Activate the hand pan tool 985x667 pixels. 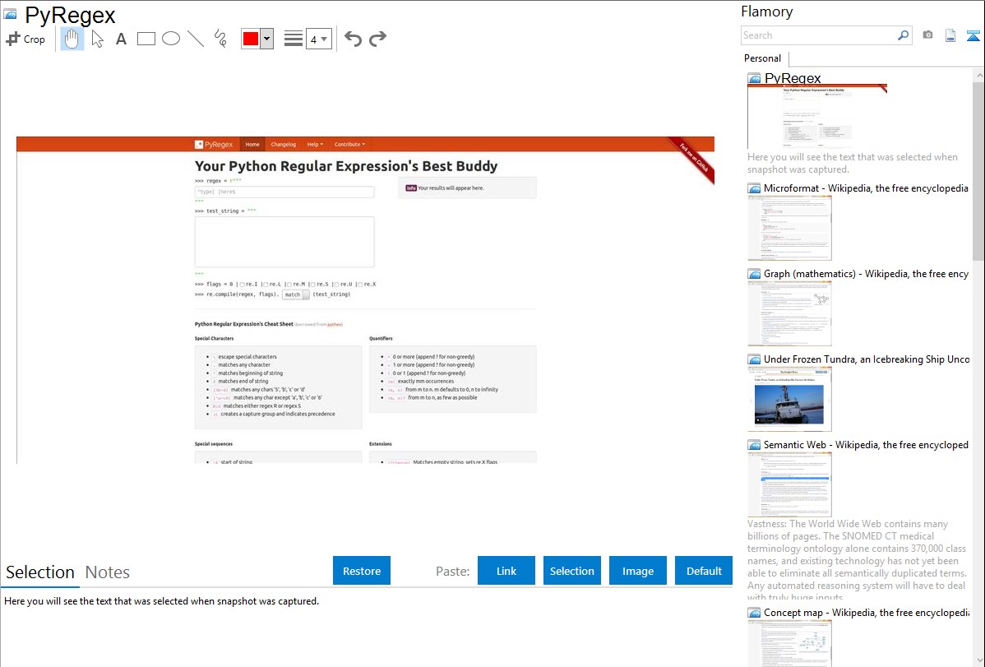[72, 39]
